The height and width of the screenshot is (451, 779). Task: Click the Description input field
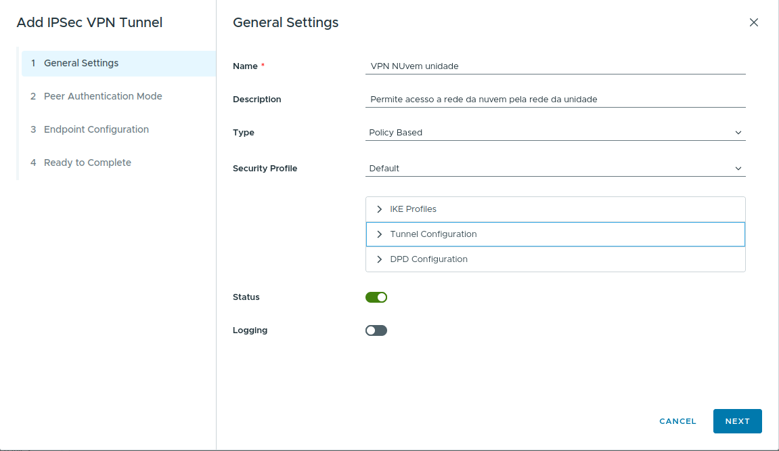point(555,100)
